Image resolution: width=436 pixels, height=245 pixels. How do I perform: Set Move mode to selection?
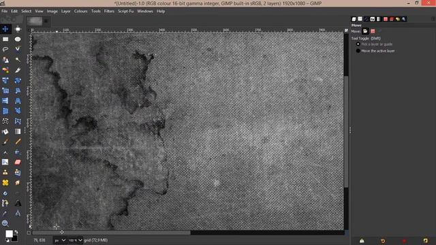point(373,31)
